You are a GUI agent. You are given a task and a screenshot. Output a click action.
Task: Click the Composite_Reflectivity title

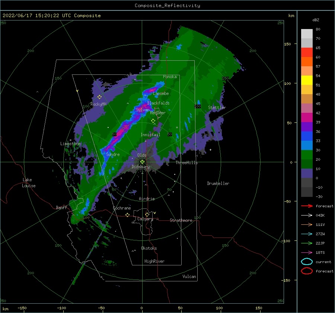pyautogui.click(x=167, y=6)
